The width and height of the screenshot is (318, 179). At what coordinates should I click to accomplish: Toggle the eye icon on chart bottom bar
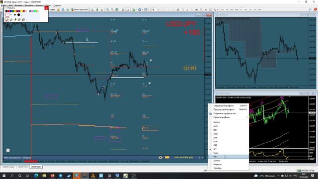pos(160,158)
